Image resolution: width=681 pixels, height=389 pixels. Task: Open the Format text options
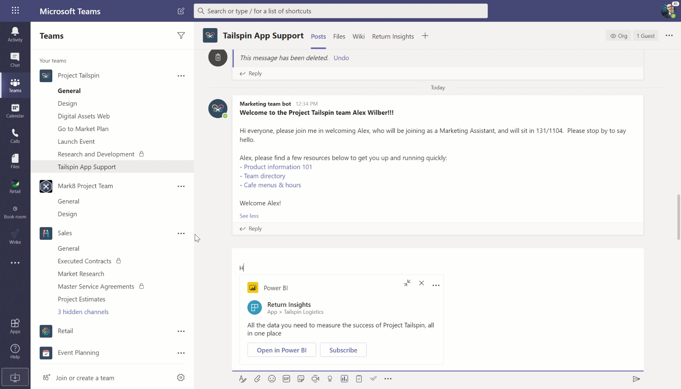coord(242,379)
